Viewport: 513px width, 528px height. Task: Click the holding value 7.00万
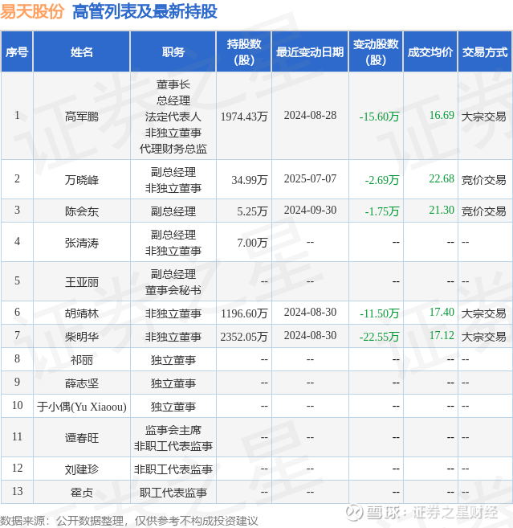point(252,243)
